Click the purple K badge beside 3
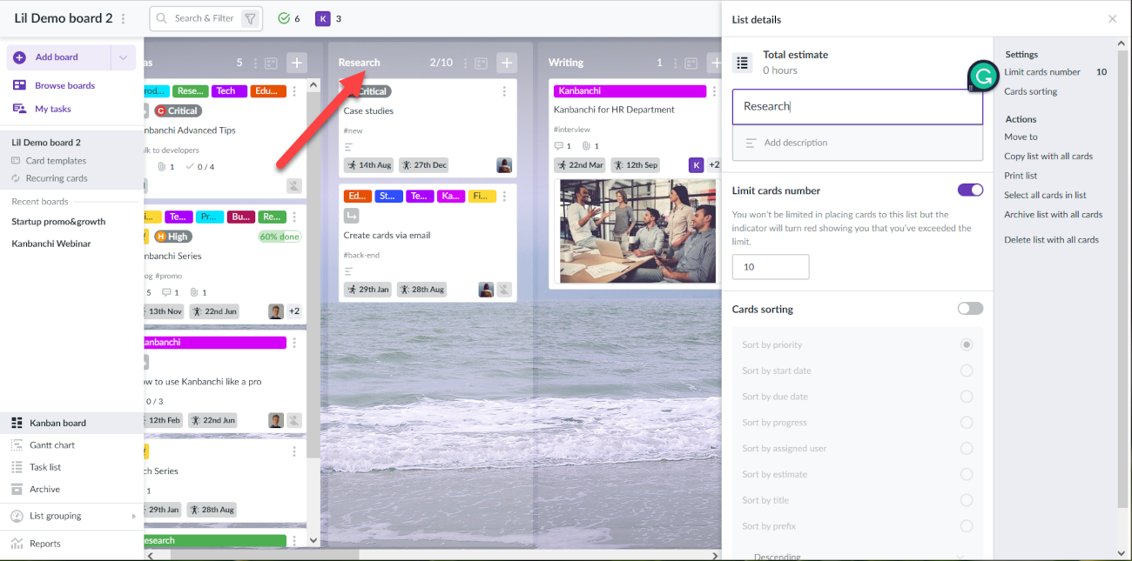 pos(323,18)
